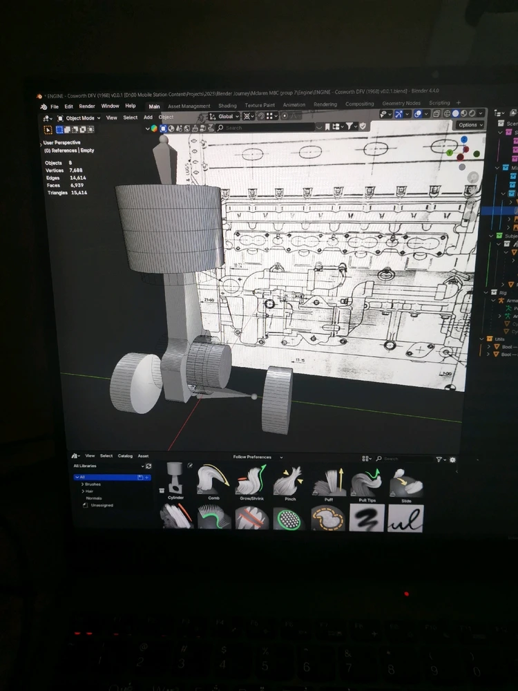The image size is (518, 691).
Task: Click the refresh asset library icon
Action: 148,466
